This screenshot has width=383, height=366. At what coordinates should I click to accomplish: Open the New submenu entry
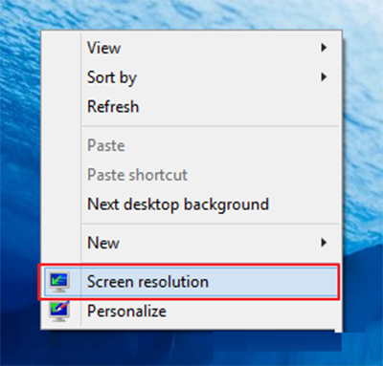point(191,243)
